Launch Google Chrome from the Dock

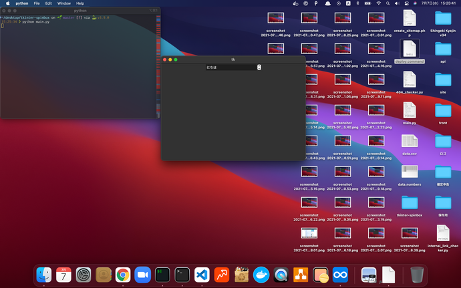point(123,275)
